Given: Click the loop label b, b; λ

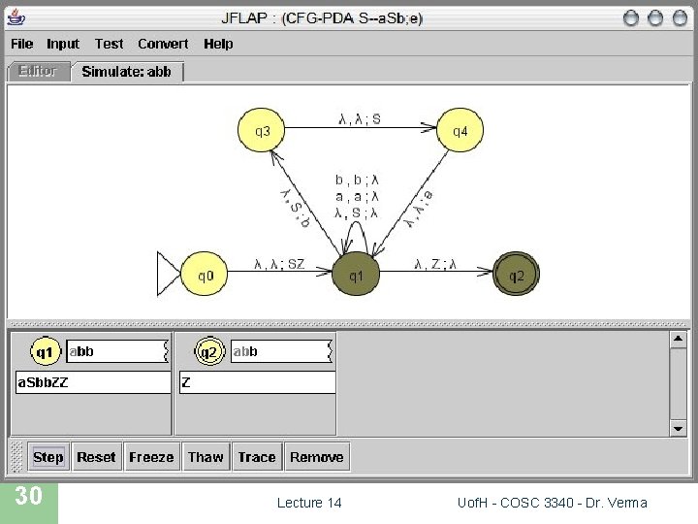Looking at the screenshot, I should 357,180.
